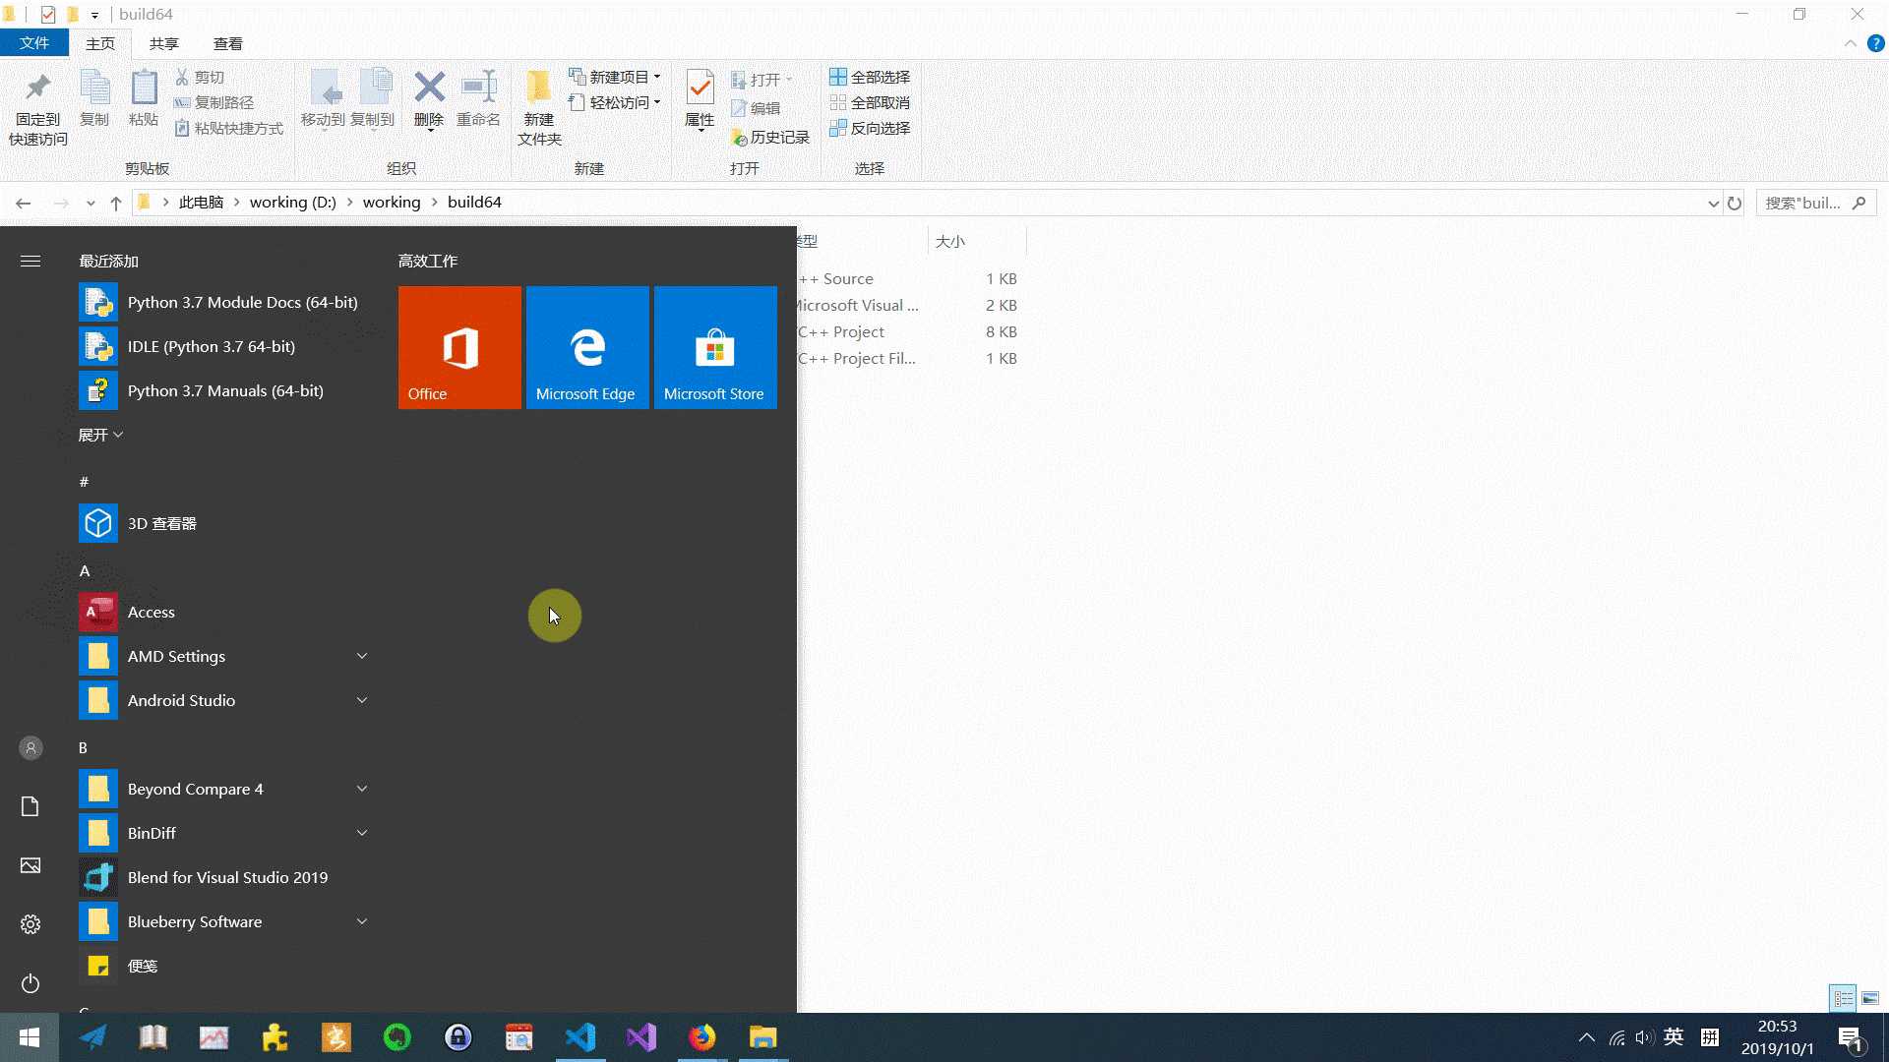Open IDLE (Python 3.7 64-bit)
This screenshot has height=1062, width=1889.
click(226, 346)
